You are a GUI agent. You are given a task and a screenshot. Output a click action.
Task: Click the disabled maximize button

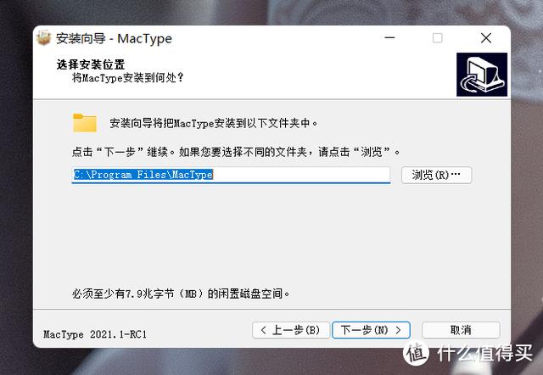tap(438, 37)
